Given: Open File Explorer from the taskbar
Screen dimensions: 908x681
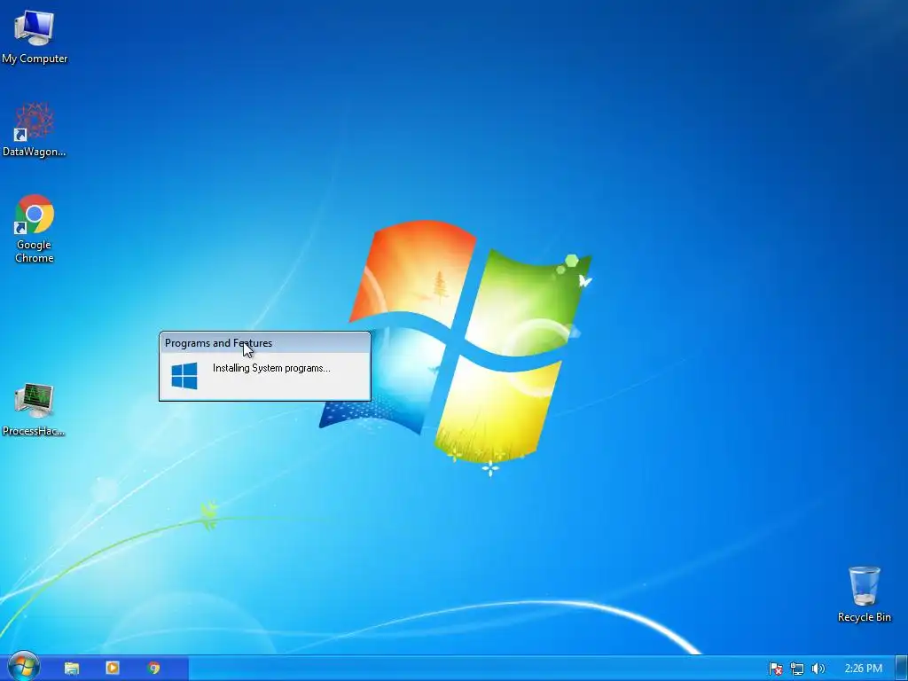Looking at the screenshot, I should point(71,669).
